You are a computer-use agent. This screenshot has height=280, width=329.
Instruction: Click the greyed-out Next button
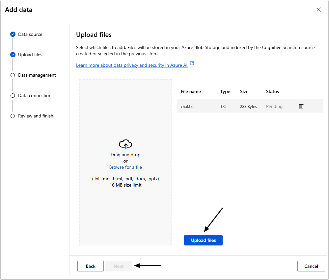click(119, 266)
